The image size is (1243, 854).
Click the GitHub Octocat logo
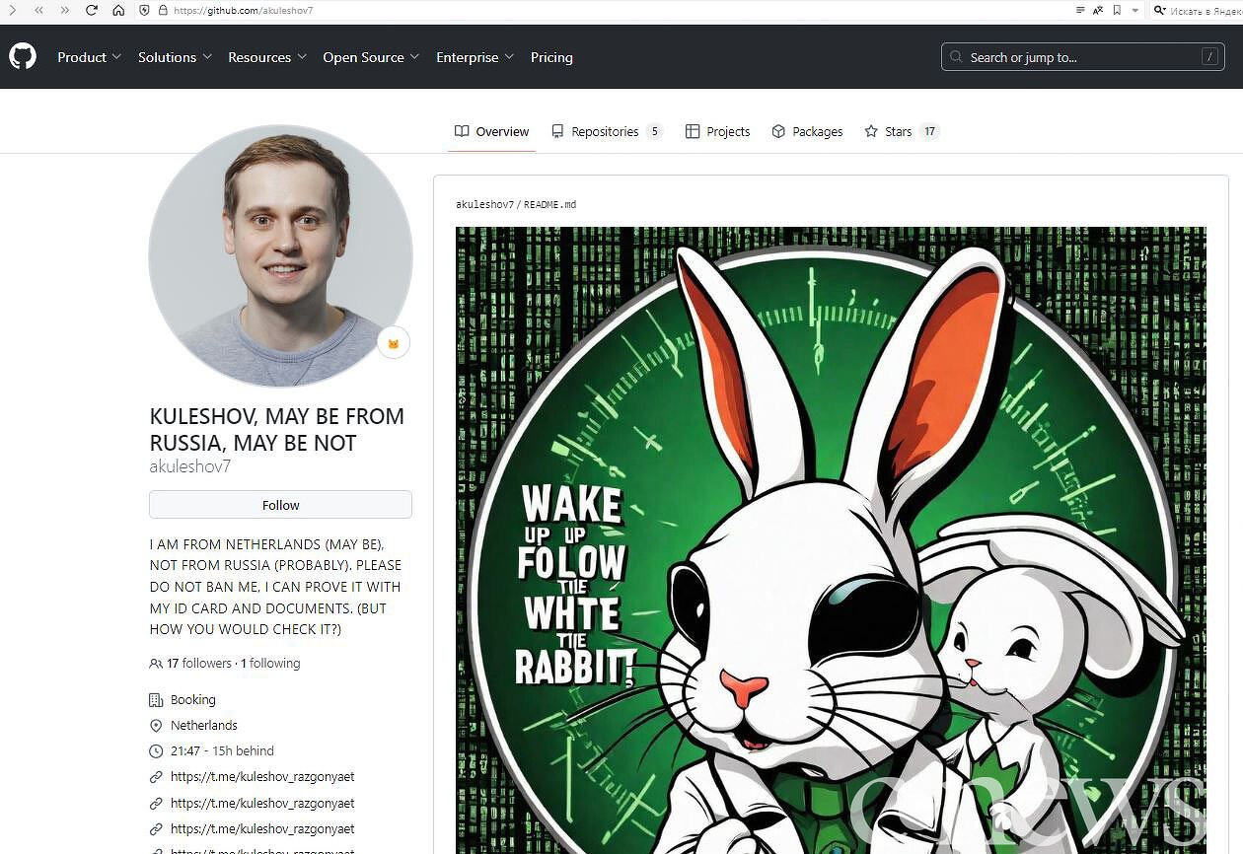pyautogui.click(x=23, y=57)
